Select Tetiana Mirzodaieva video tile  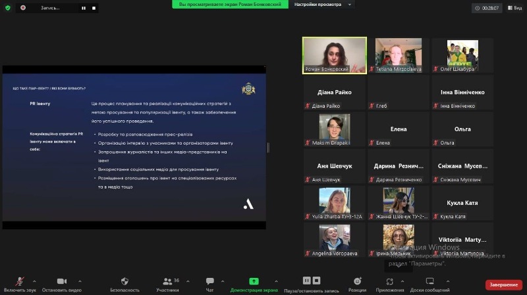[399, 55]
